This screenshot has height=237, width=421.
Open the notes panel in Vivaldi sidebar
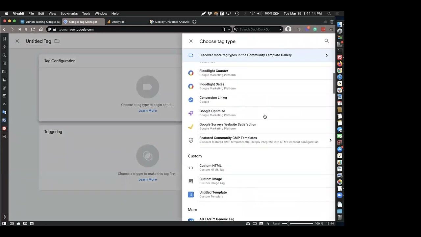4,63
